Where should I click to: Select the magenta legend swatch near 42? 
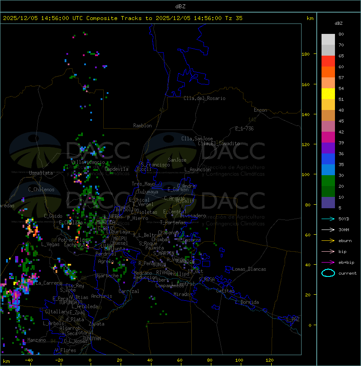(328, 137)
